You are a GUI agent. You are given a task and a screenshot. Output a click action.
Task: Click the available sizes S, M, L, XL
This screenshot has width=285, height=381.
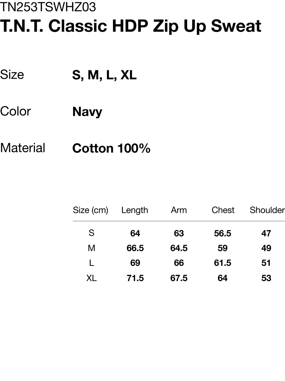(104, 75)
